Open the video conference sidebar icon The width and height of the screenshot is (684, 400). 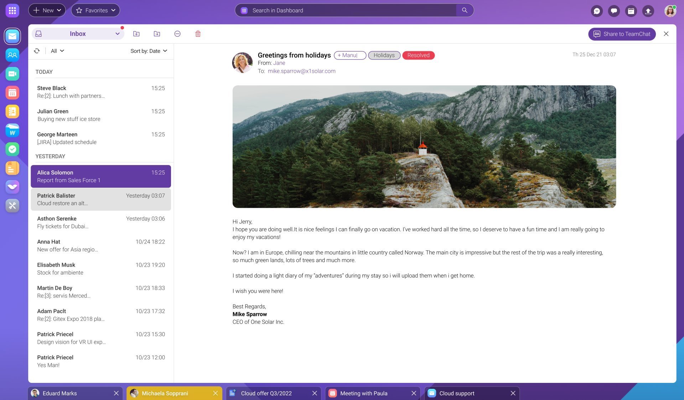pos(12,74)
